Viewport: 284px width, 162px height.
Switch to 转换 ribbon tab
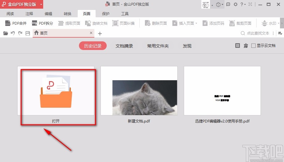(68, 14)
